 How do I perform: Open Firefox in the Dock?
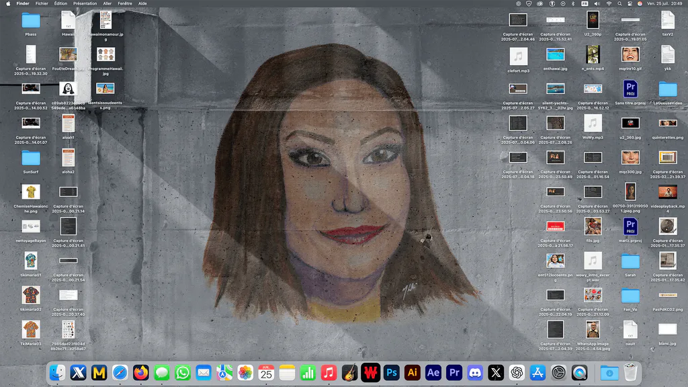pyautogui.click(x=141, y=373)
